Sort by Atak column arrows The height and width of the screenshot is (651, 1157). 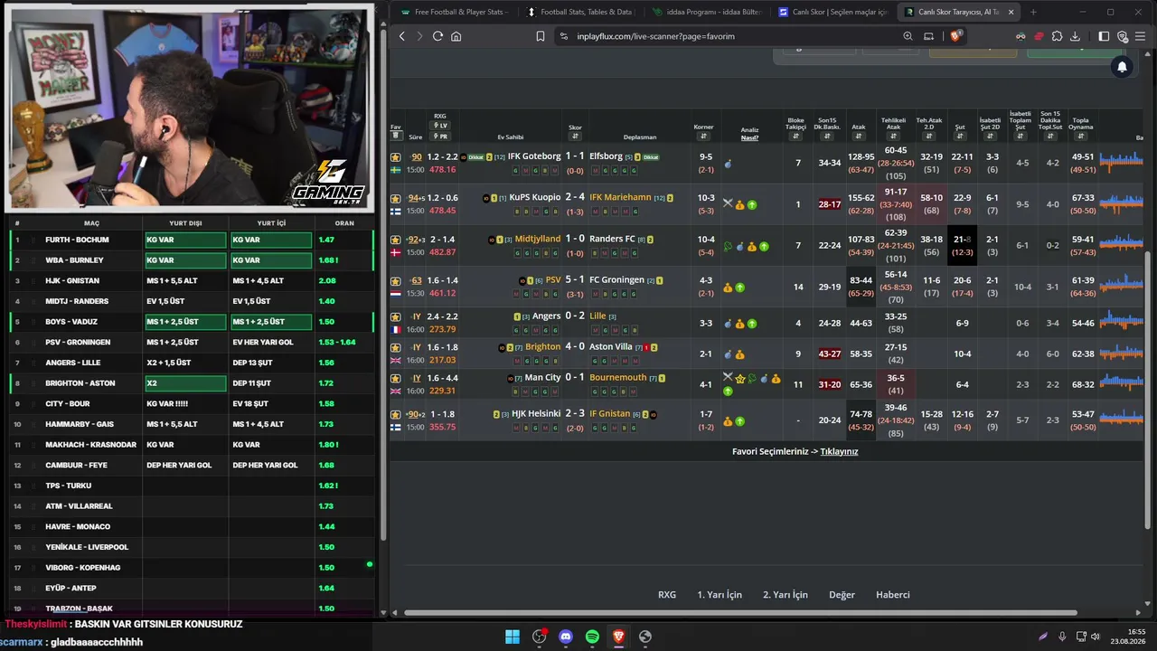(859, 137)
